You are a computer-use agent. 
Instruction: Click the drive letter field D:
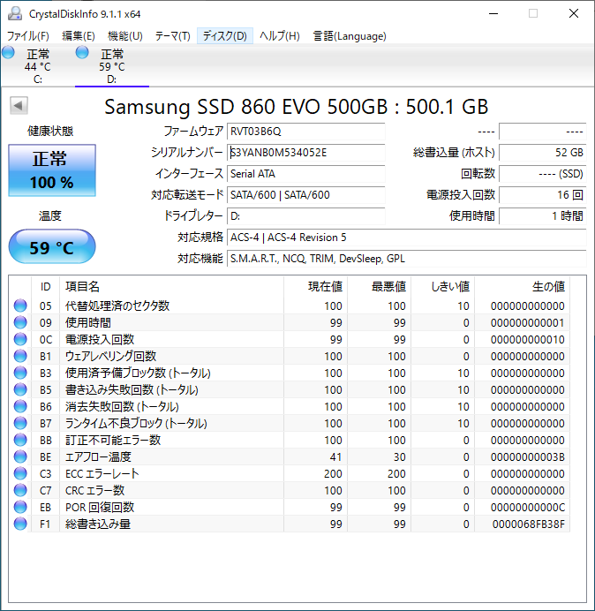coord(305,215)
